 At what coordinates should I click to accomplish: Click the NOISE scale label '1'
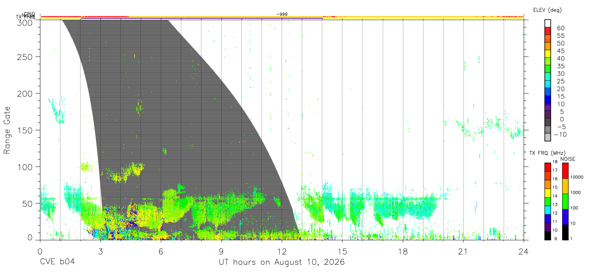click(571, 239)
